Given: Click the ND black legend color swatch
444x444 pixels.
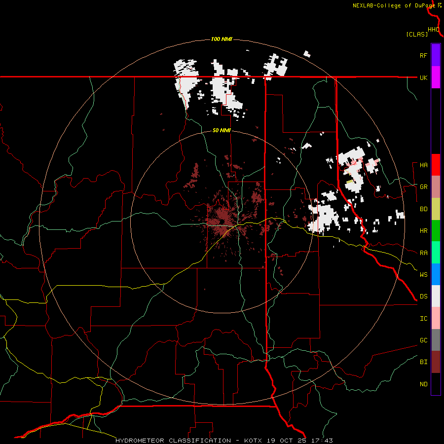Looking at the screenshot, I should (436, 384).
